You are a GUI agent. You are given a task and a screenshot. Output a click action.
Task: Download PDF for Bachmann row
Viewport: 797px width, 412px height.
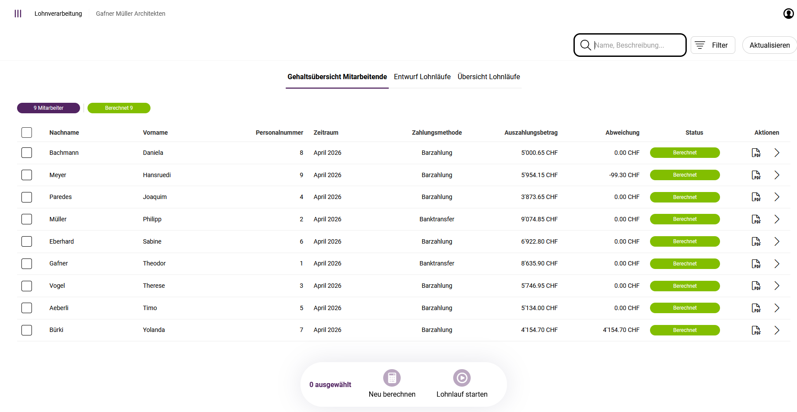point(756,153)
